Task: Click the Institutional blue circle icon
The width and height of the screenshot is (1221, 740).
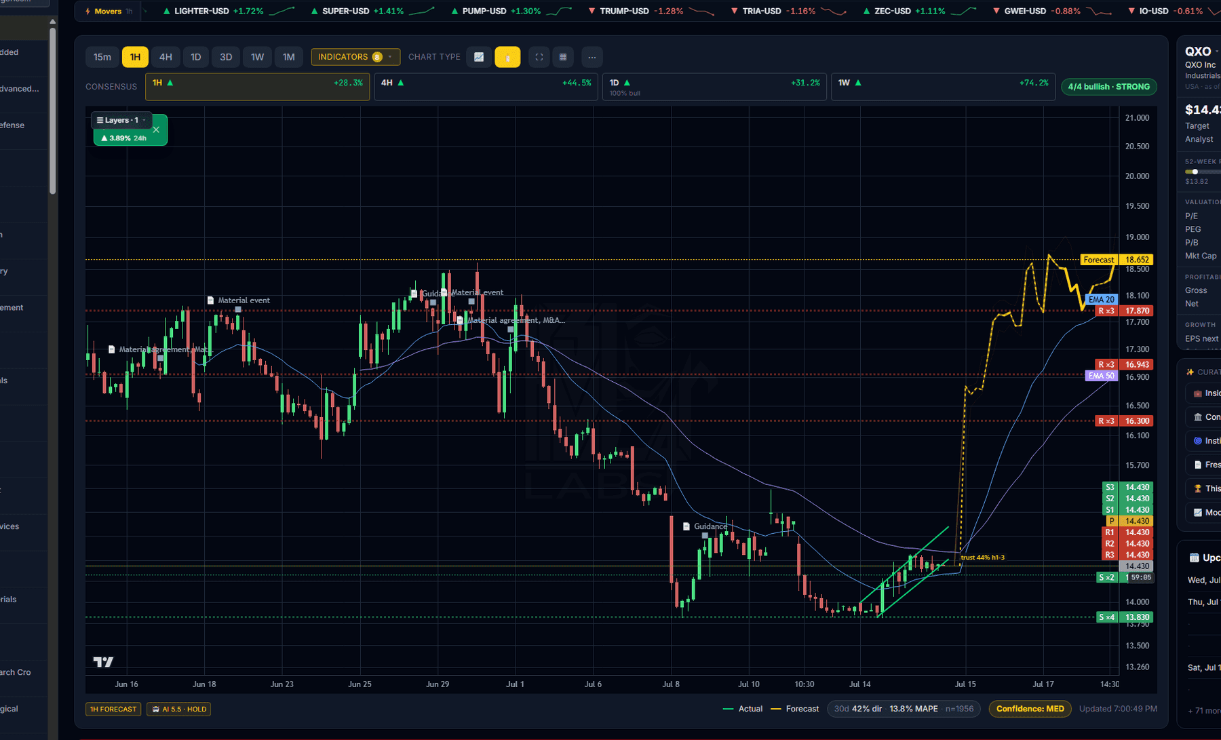Action: coord(1197,441)
